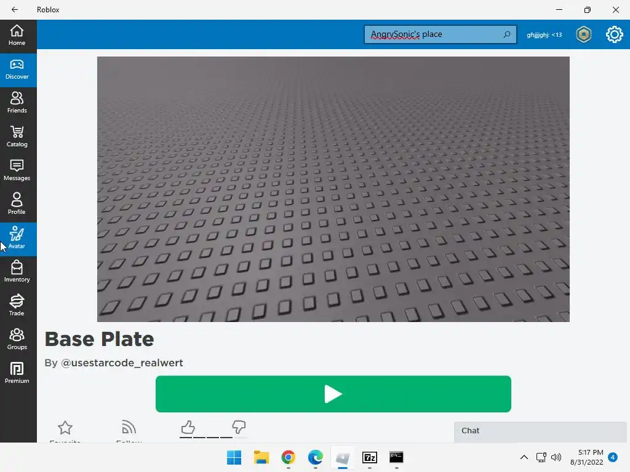The width and height of the screenshot is (630, 472).
Task: Open 7-Zip from the taskbar
Action: (370, 457)
